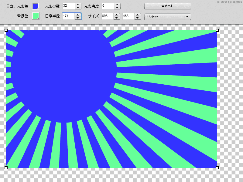Decrease the サイズ width 695 with down arrow
The image size is (243, 182).
click(117, 18)
